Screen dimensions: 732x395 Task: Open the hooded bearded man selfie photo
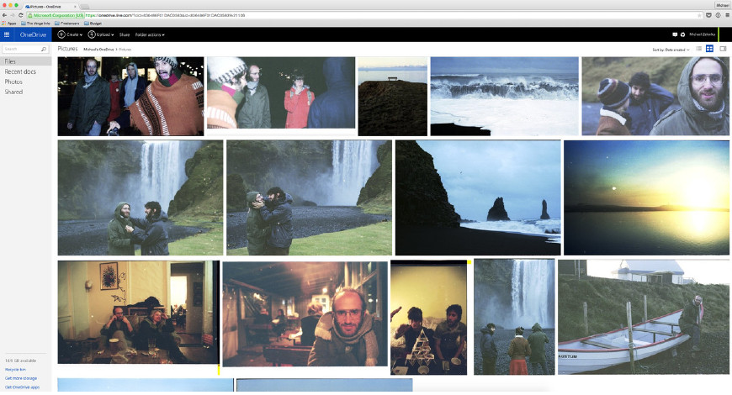(655, 96)
